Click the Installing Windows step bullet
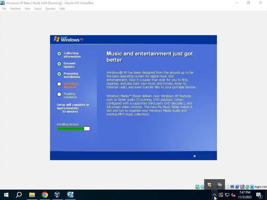 click(59, 84)
